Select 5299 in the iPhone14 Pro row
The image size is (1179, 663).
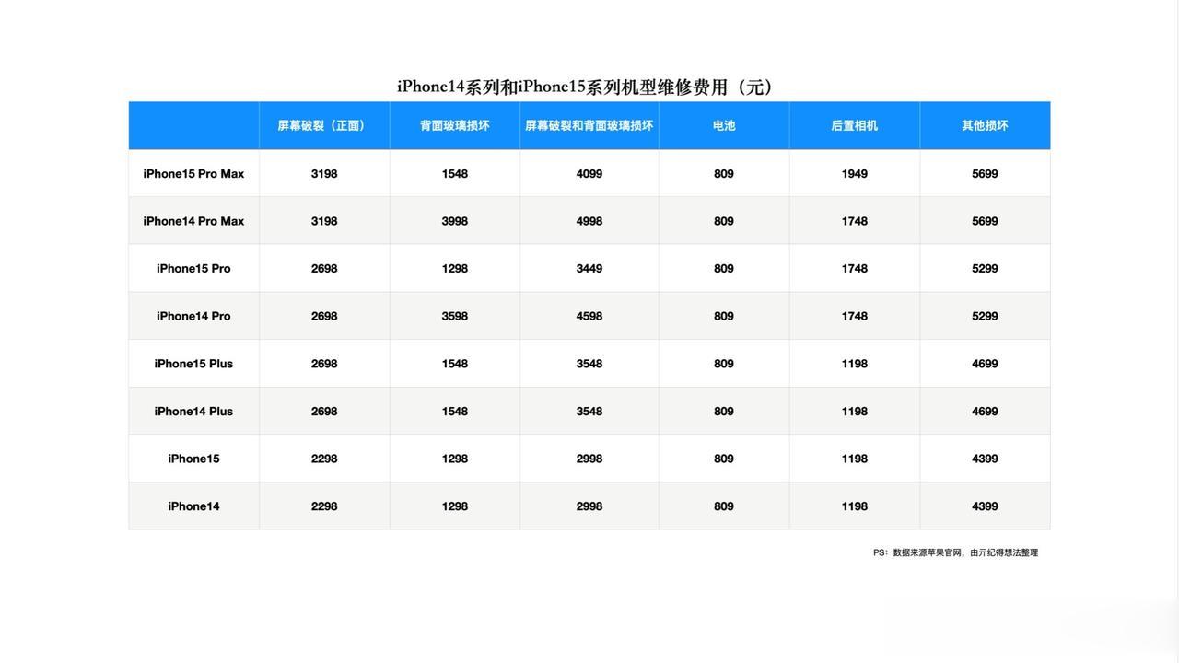pyautogui.click(x=985, y=316)
